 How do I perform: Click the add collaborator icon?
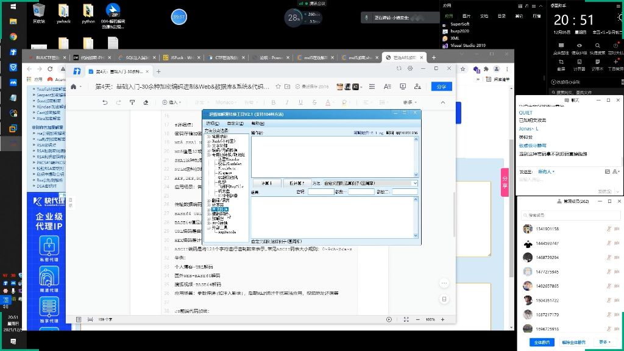[x=417, y=87]
